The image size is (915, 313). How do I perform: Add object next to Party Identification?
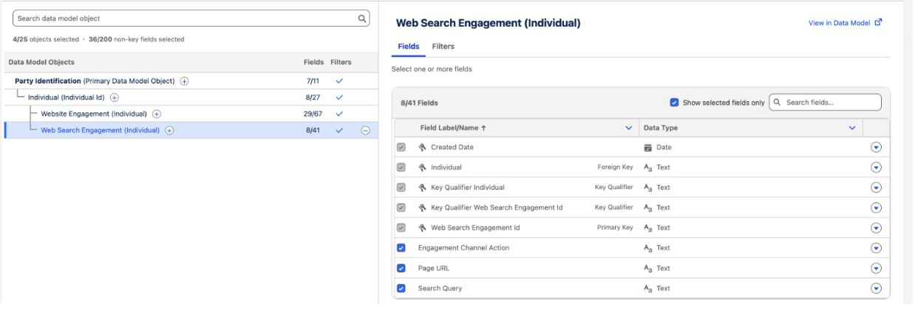pos(185,81)
